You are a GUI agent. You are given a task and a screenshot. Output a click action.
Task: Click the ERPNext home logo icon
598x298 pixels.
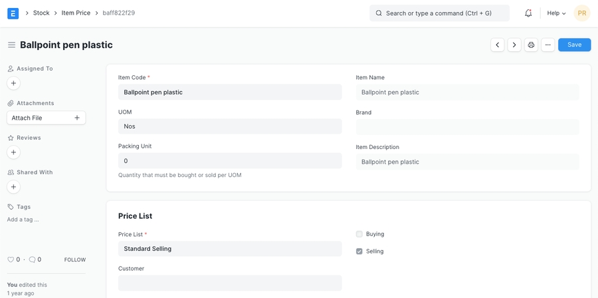(x=13, y=13)
